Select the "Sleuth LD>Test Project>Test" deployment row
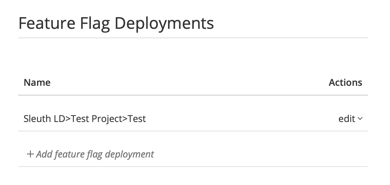Viewport: 390px width, 185px height. 85,119
